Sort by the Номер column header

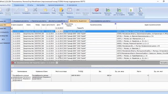[x=38, y=25]
